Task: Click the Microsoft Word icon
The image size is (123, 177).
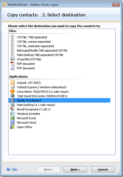Action: (x=12, y=122)
